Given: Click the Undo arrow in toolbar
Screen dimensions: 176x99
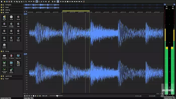Looking at the screenshot, I should coord(29,2).
